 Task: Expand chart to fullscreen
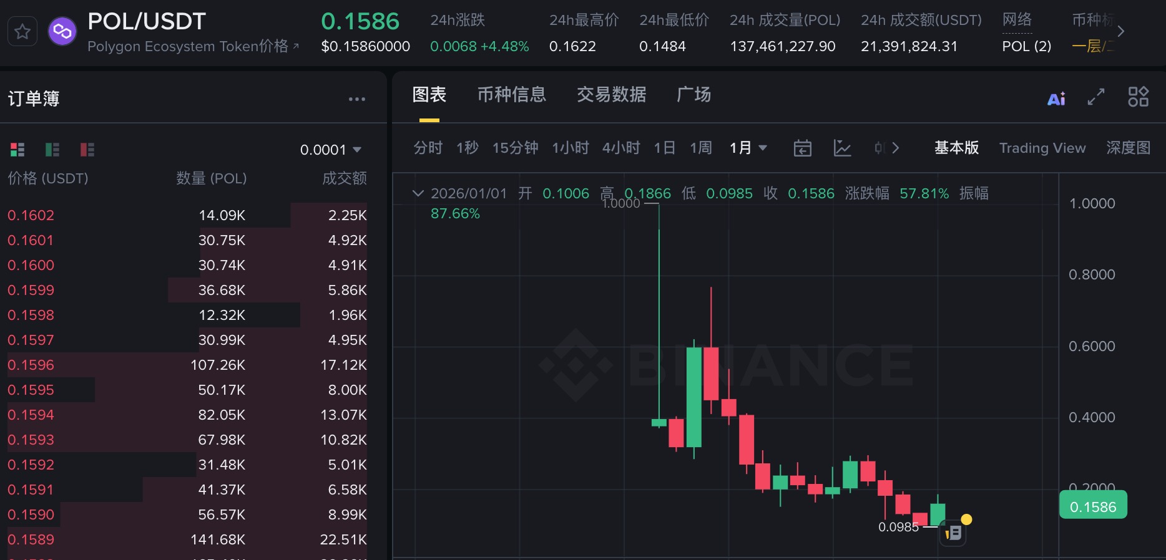click(x=1096, y=97)
